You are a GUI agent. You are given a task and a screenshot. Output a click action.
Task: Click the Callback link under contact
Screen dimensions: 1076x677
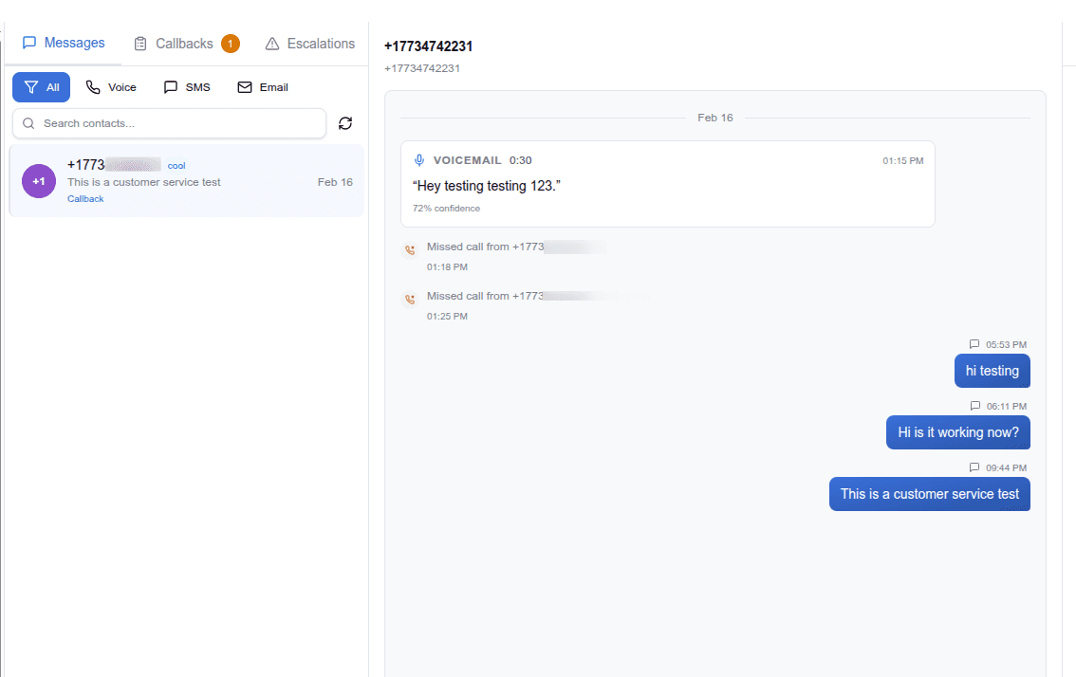[x=85, y=199]
